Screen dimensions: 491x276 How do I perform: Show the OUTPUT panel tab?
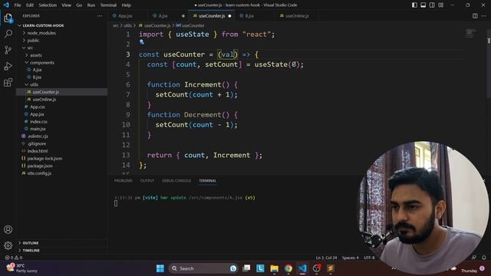147,181
